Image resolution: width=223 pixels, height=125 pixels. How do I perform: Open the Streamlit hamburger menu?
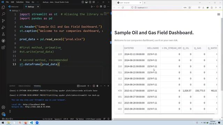(x=218, y=14)
